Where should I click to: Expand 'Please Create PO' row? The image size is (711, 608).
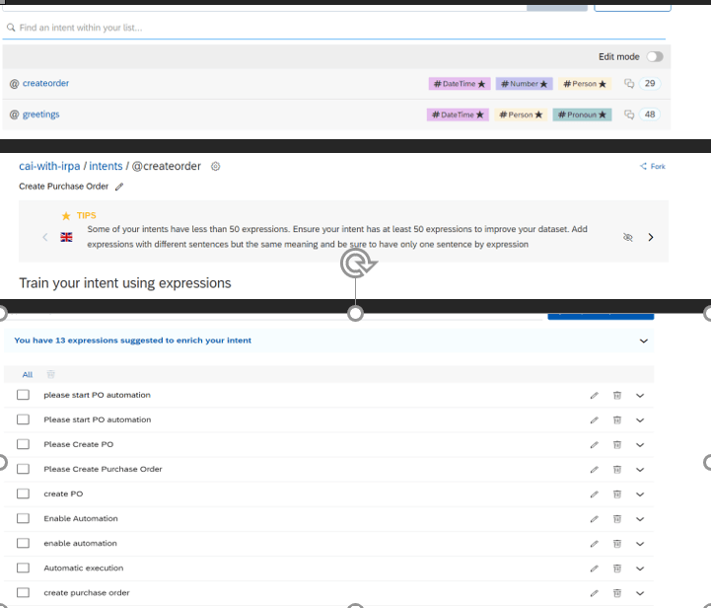point(640,445)
